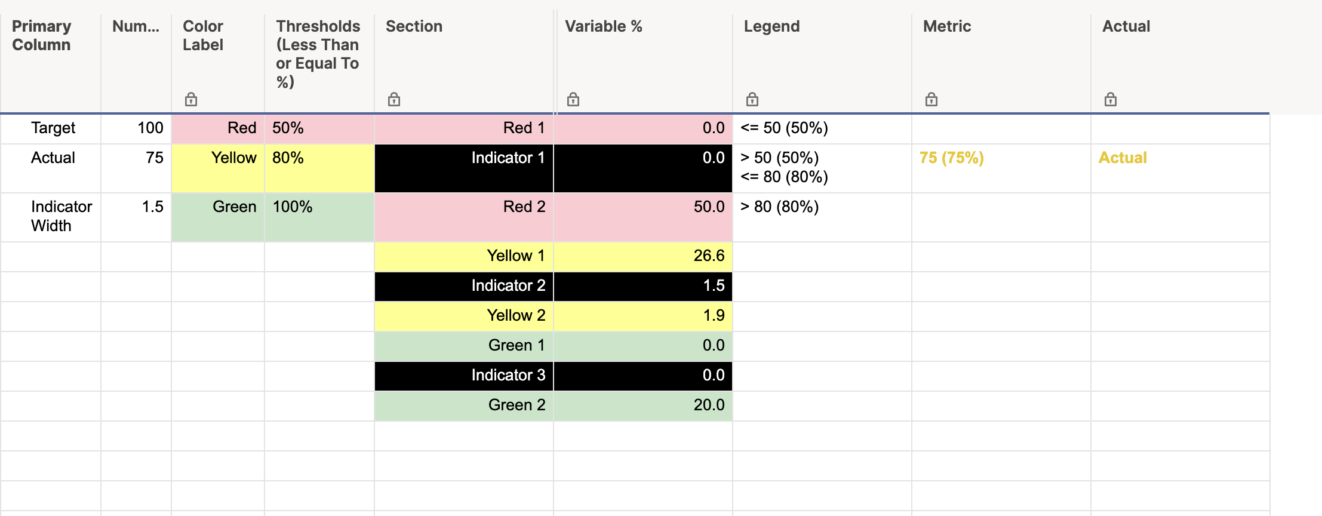Click lock icon in Actual column header

(1111, 99)
